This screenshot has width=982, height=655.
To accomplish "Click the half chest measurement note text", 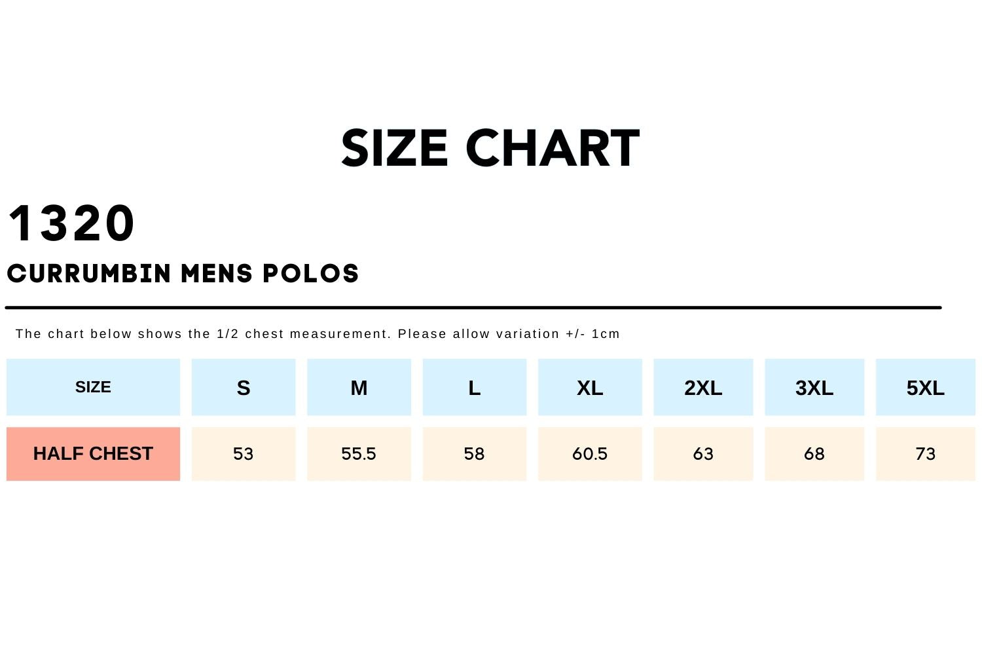I will tap(318, 334).
